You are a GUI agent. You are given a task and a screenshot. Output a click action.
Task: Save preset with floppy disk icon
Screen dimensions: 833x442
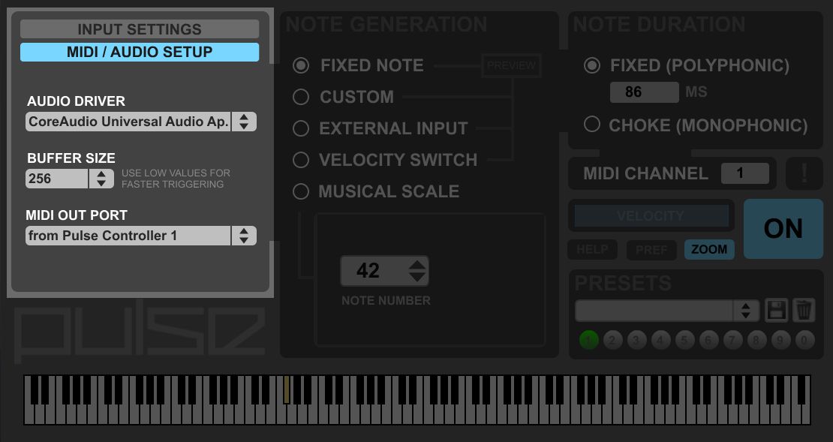[776, 310]
